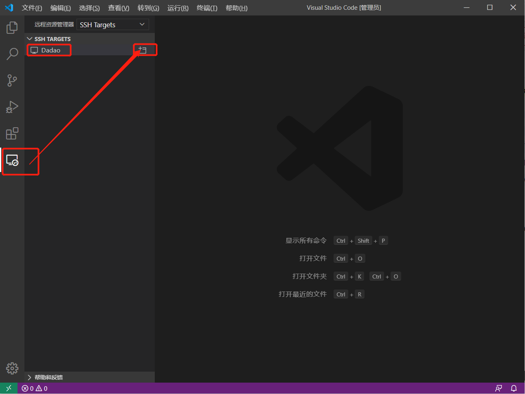Open the Source Control view icon

(12, 81)
